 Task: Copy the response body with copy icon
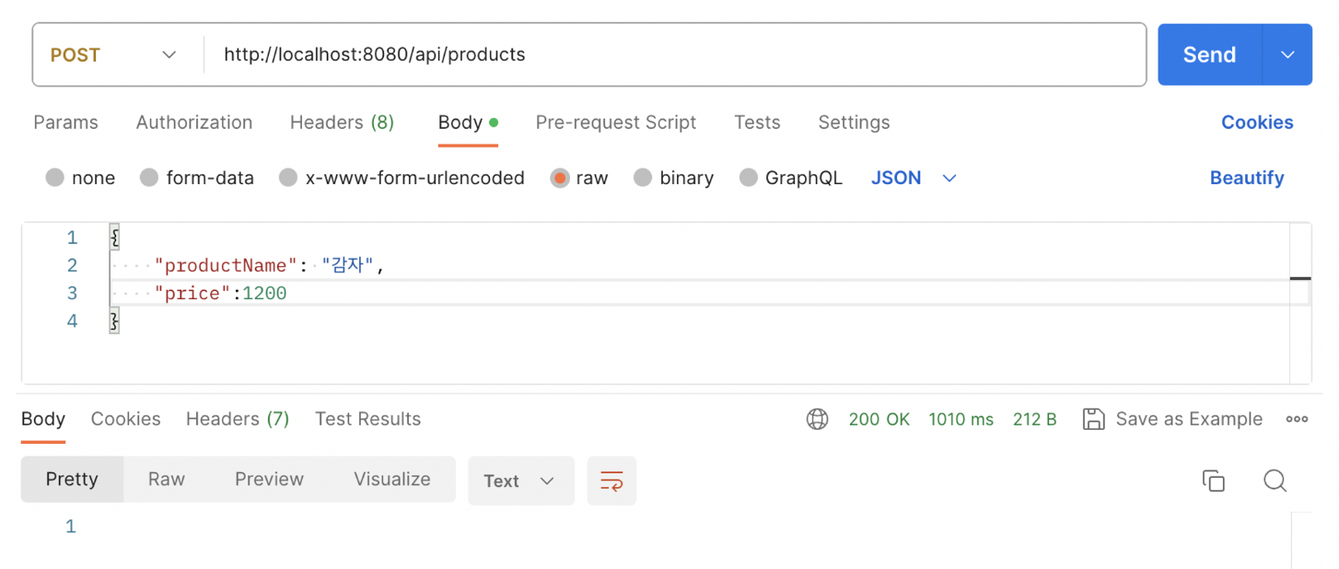1213,481
